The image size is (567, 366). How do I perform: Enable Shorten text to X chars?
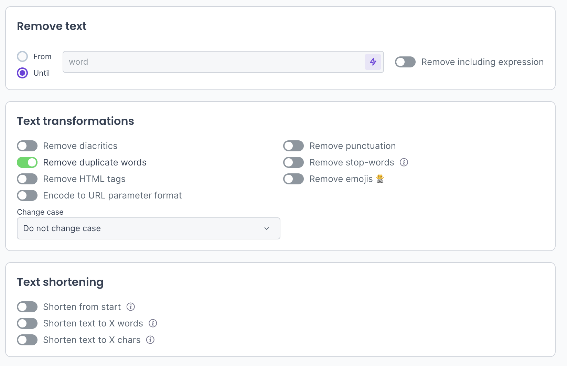[27, 340]
